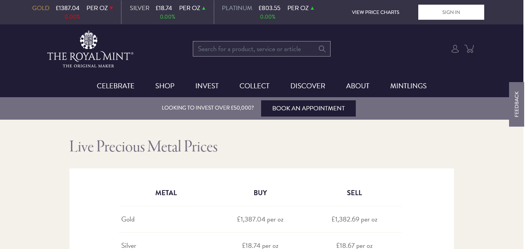Click Book an Appointment button
The image size is (530, 249).
[x=308, y=108]
